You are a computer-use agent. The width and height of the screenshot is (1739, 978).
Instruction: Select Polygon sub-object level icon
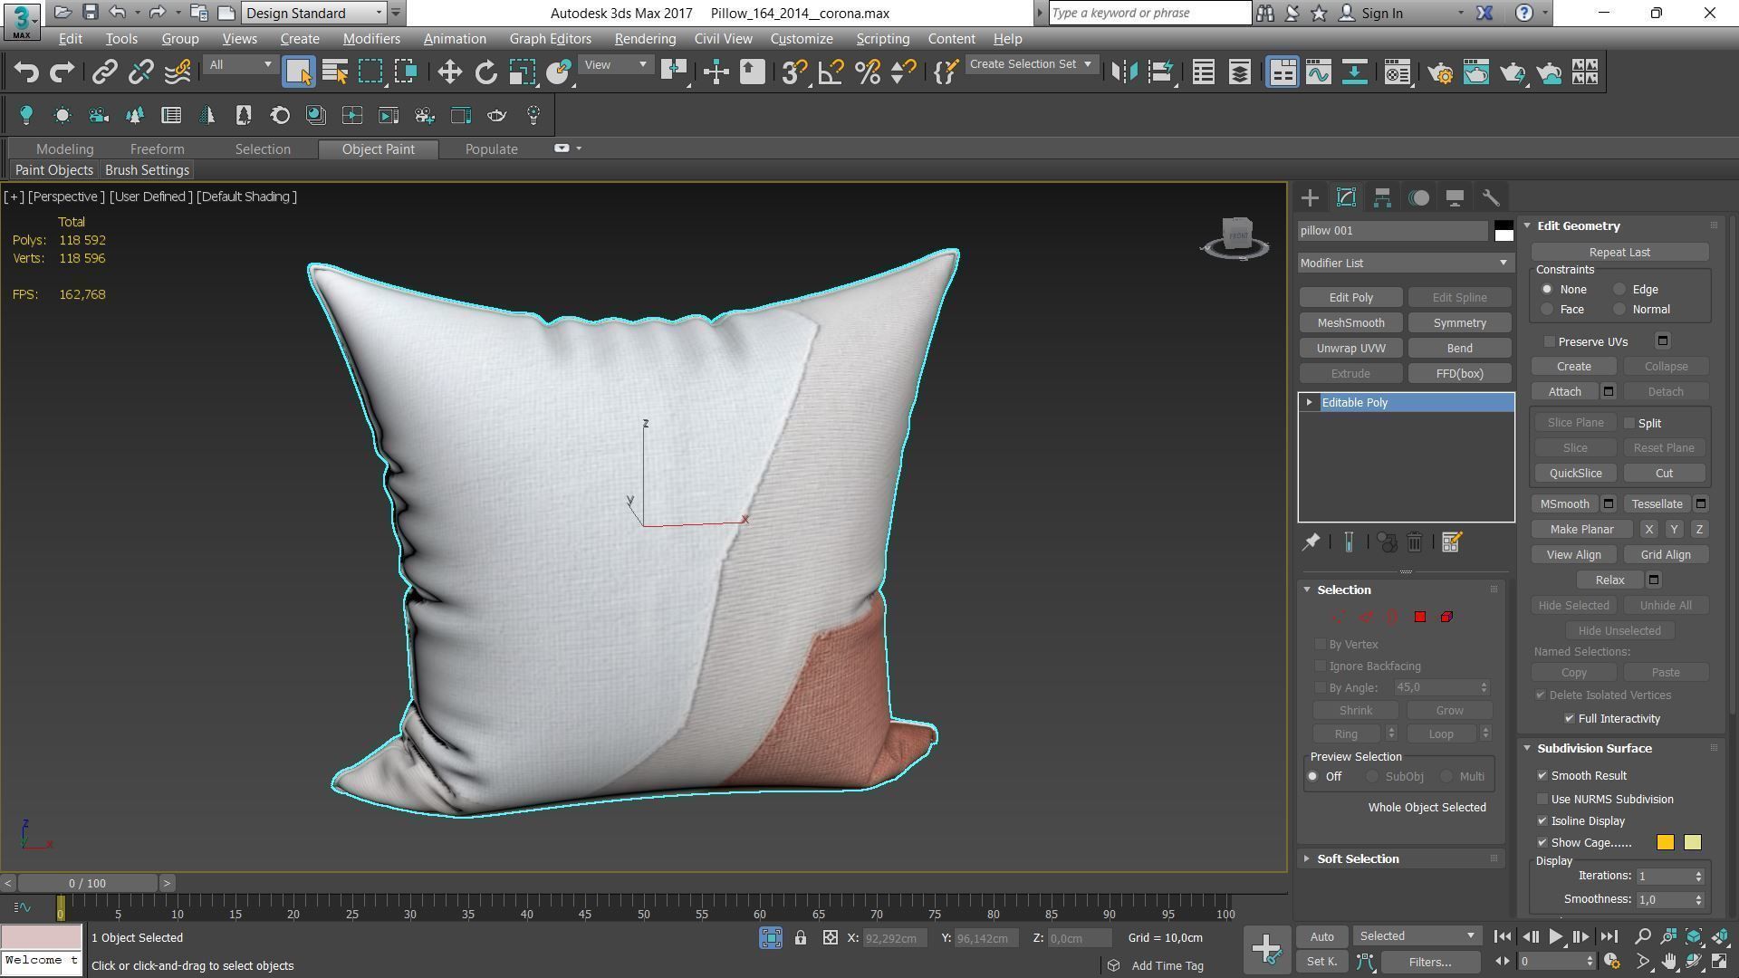point(1420,618)
